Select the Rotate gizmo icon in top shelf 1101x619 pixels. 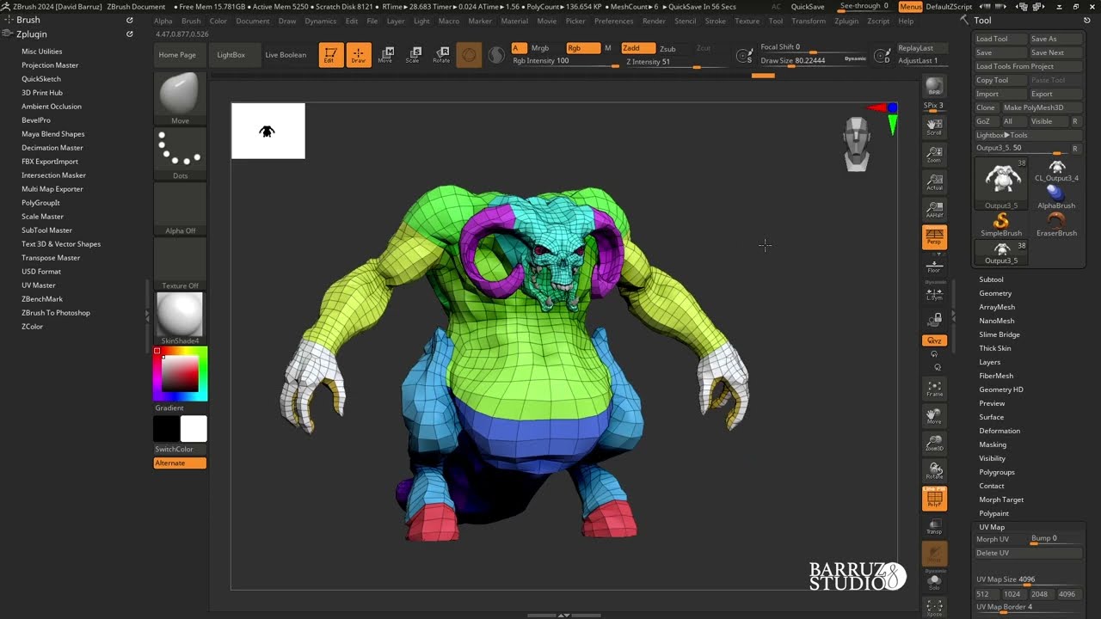click(441, 55)
